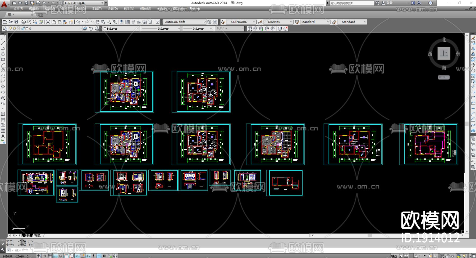
Task: Open the DIMN50 dimension style dropdown
Action: pos(291,22)
